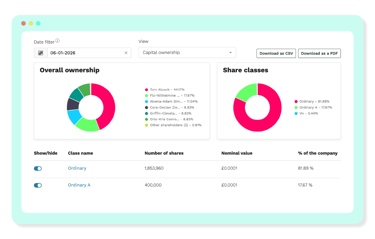Open the Ordinary class link
Viewport: 375px width, 239px height.
[x=77, y=168]
